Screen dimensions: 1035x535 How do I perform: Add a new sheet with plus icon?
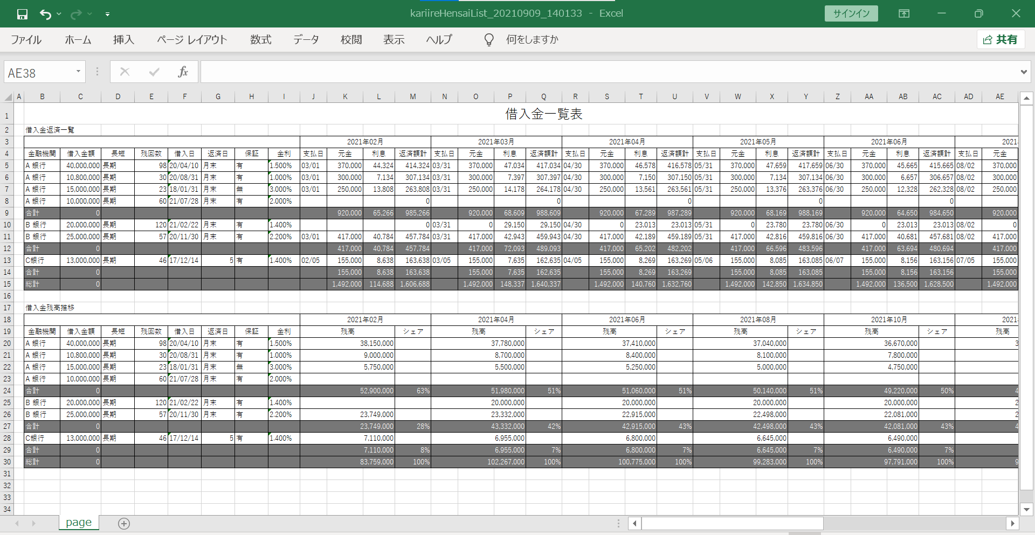point(124,523)
